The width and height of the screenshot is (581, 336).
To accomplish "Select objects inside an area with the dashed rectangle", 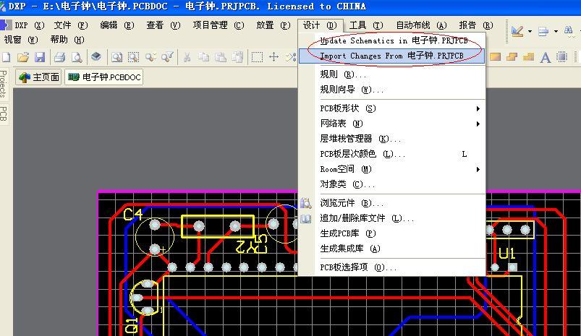I will [x=257, y=57].
